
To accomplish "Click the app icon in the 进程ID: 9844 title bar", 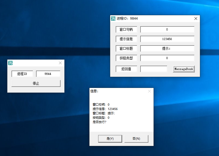I will (x=113, y=19).
